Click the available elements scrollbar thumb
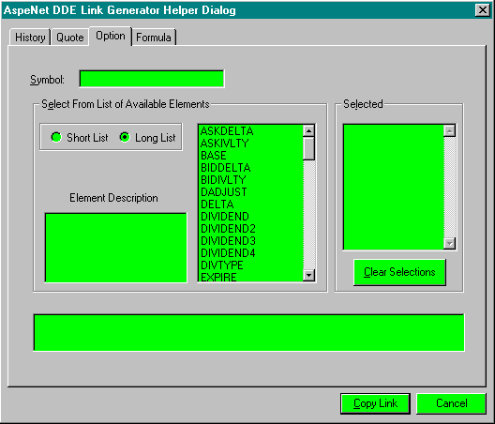This screenshot has height=424, width=495. point(308,148)
